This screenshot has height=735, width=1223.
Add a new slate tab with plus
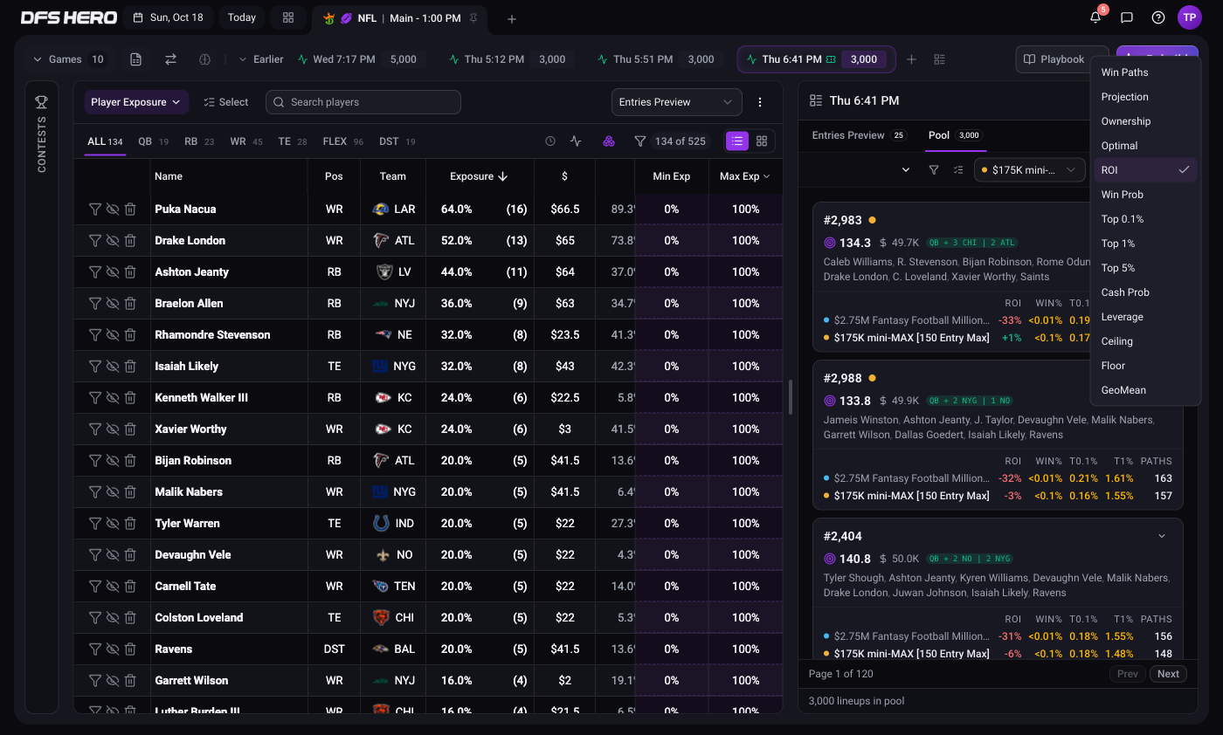(512, 18)
